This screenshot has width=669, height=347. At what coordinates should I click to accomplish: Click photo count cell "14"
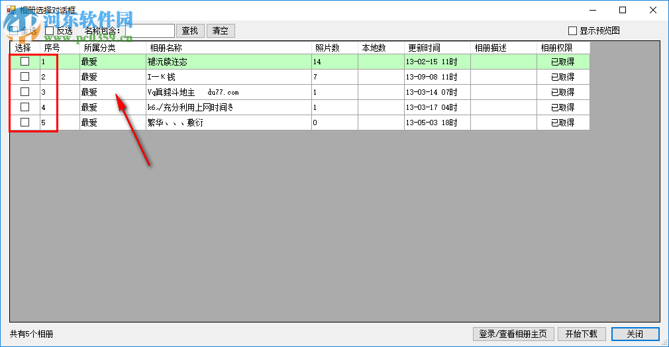point(335,62)
